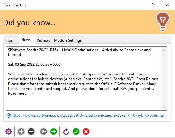The image size is (175, 138).
Task: Open the Module Settings tab
Action: (68, 40)
